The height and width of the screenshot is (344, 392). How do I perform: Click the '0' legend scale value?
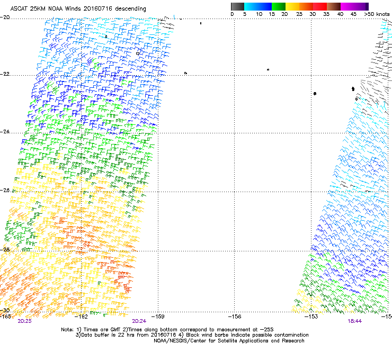pos(232,14)
